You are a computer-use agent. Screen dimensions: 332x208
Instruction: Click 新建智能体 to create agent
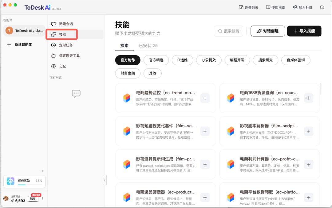click(x=20, y=45)
